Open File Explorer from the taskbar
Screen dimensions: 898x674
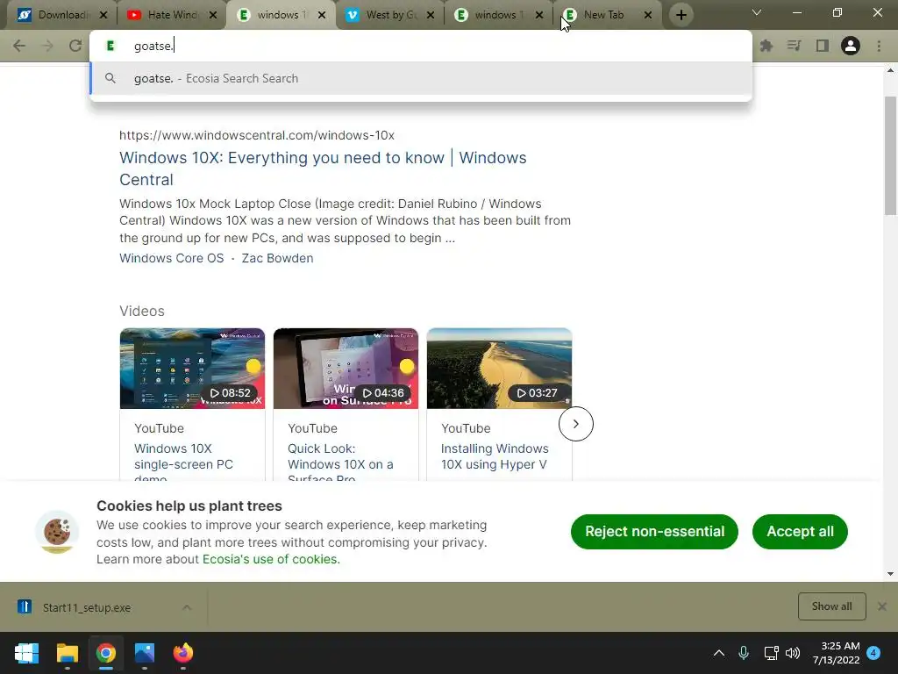[67, 653]
